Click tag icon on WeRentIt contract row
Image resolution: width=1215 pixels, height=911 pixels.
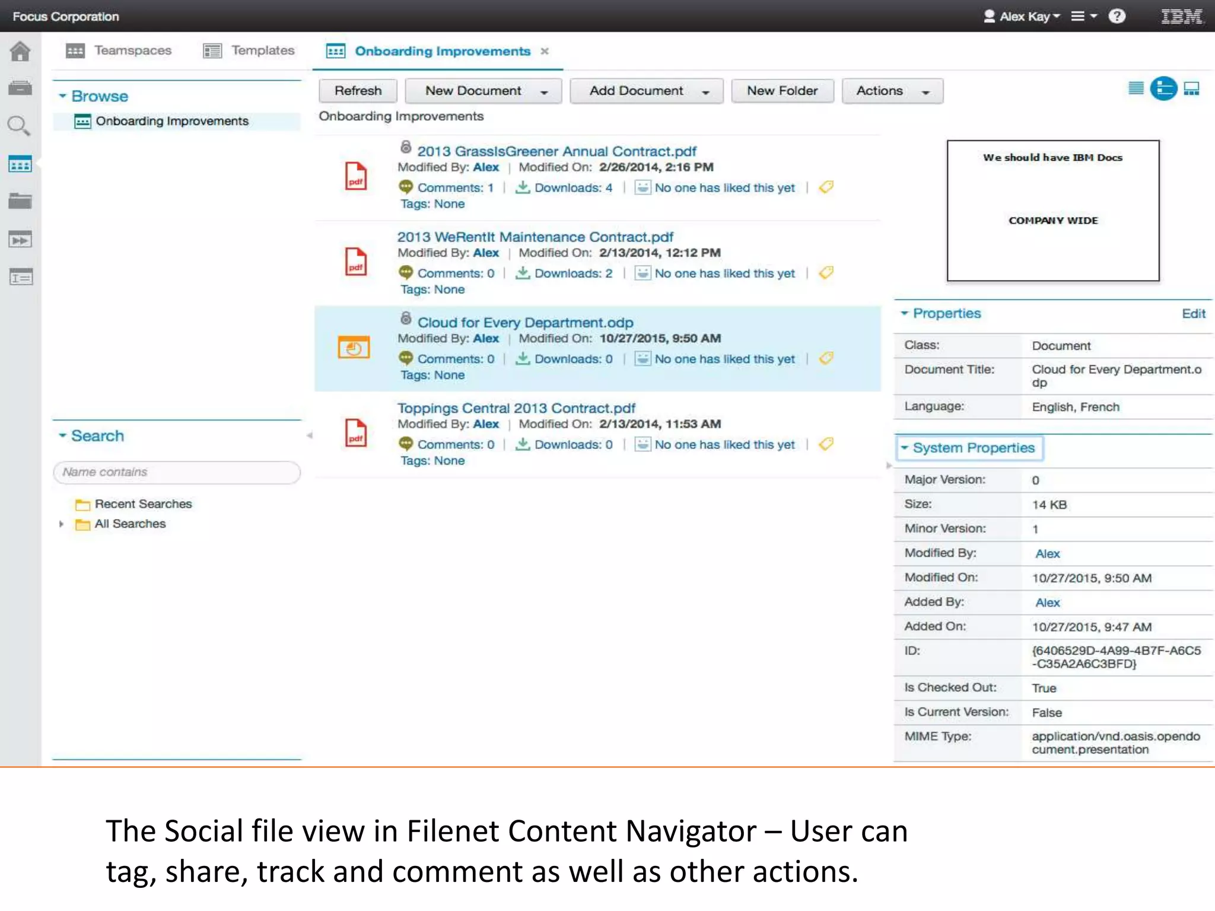click(826, 273)
